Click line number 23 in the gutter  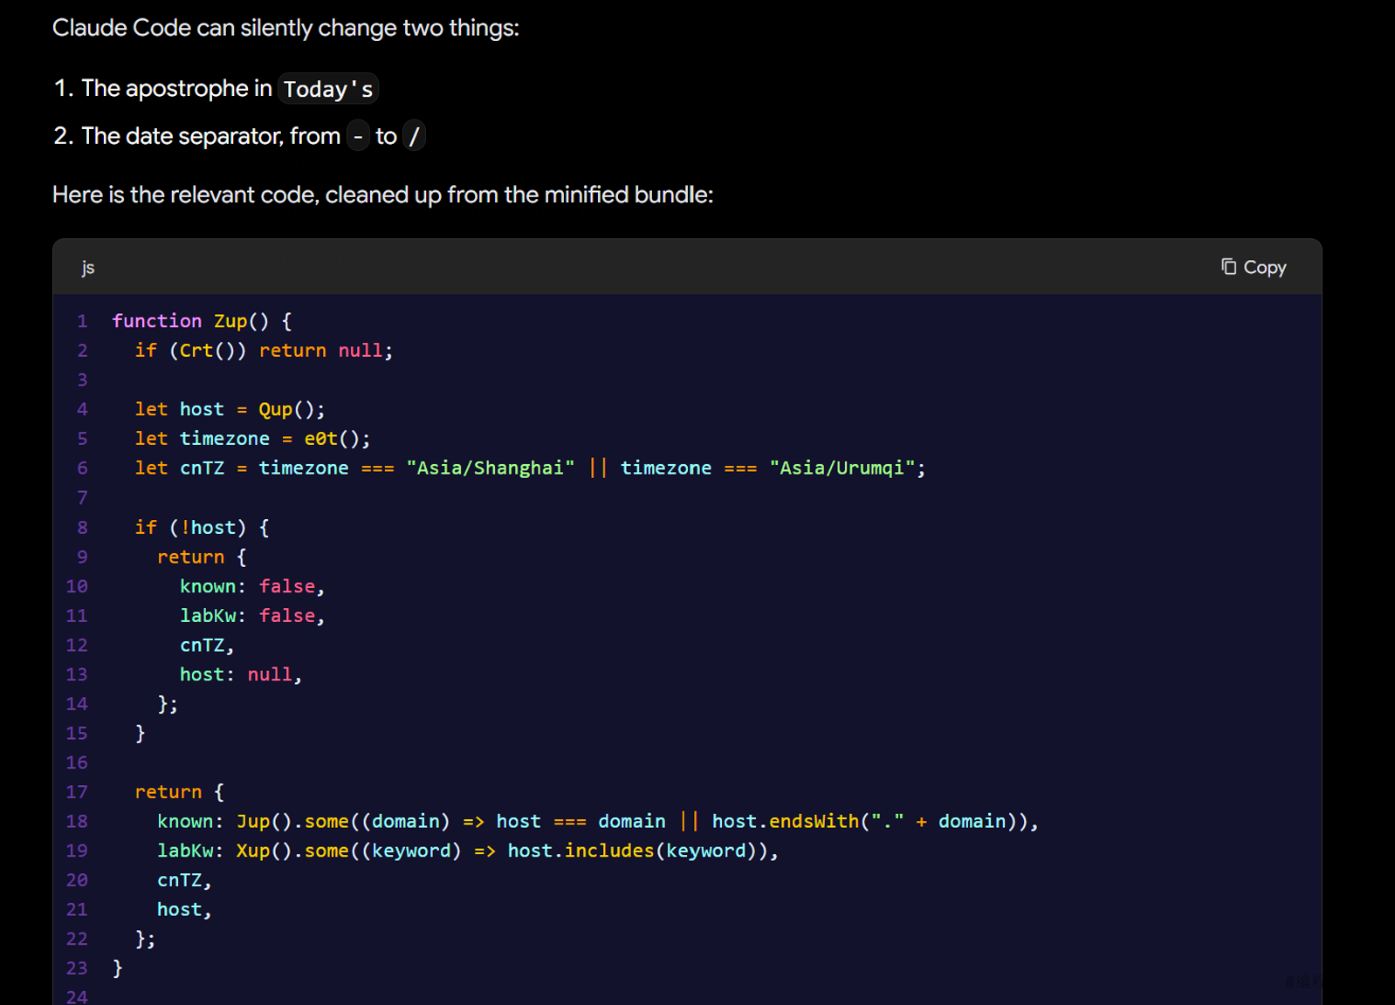click(x=77, y=968)
